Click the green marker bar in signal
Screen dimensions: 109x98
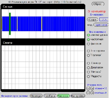pyautogui.click(x=10, y=24)
